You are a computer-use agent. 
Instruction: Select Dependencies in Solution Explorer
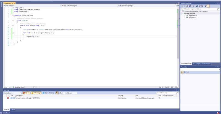pos(193,16)
